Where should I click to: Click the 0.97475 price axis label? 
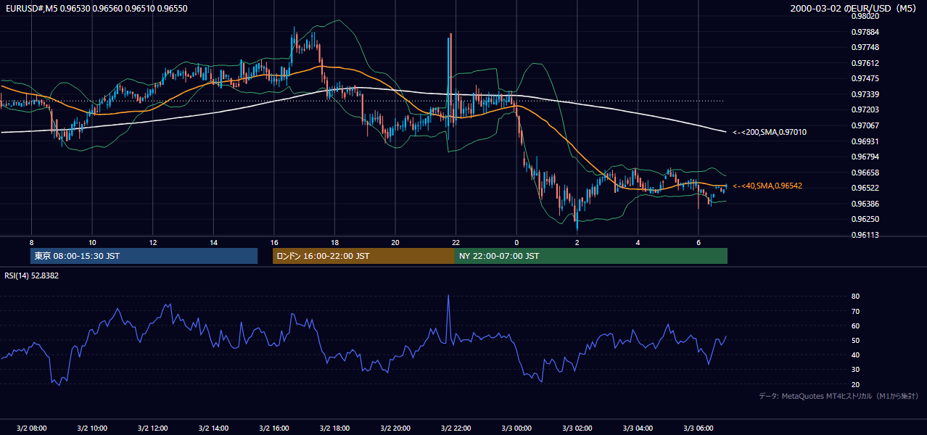[865, 78]
